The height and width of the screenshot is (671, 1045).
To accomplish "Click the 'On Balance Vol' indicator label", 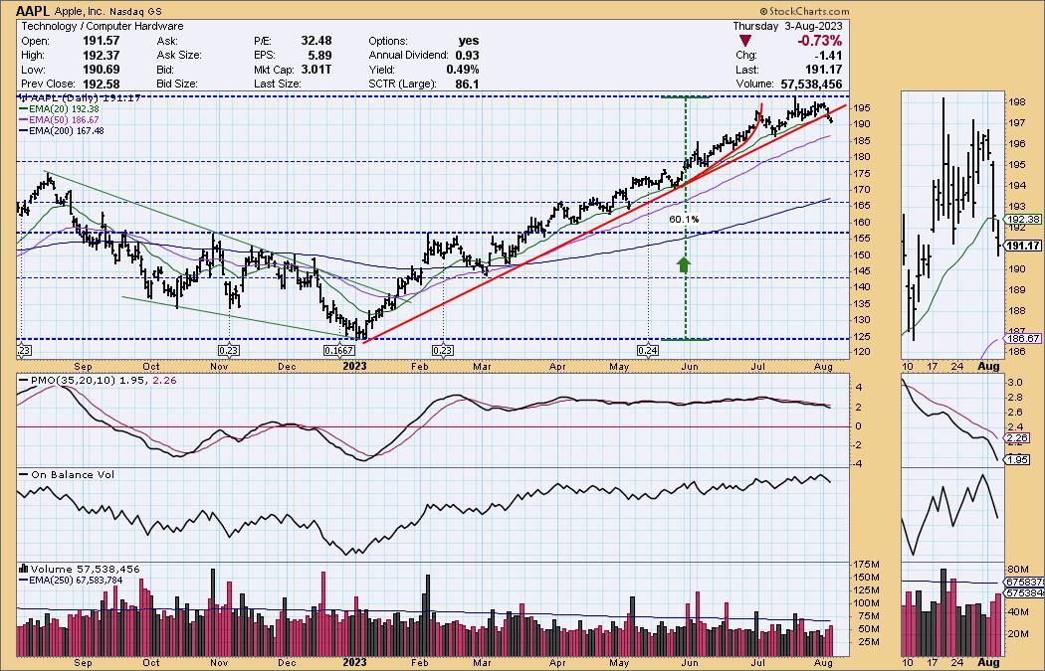I will tap(73, 474).
